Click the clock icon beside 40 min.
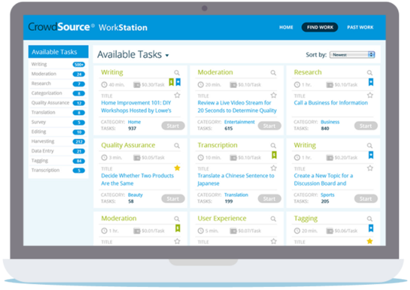410x290 pixels. [x=104, y=85]
